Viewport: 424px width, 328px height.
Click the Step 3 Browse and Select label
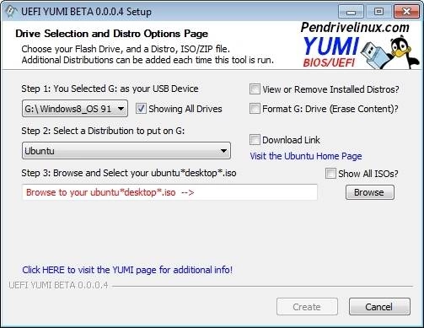[129, 173]
